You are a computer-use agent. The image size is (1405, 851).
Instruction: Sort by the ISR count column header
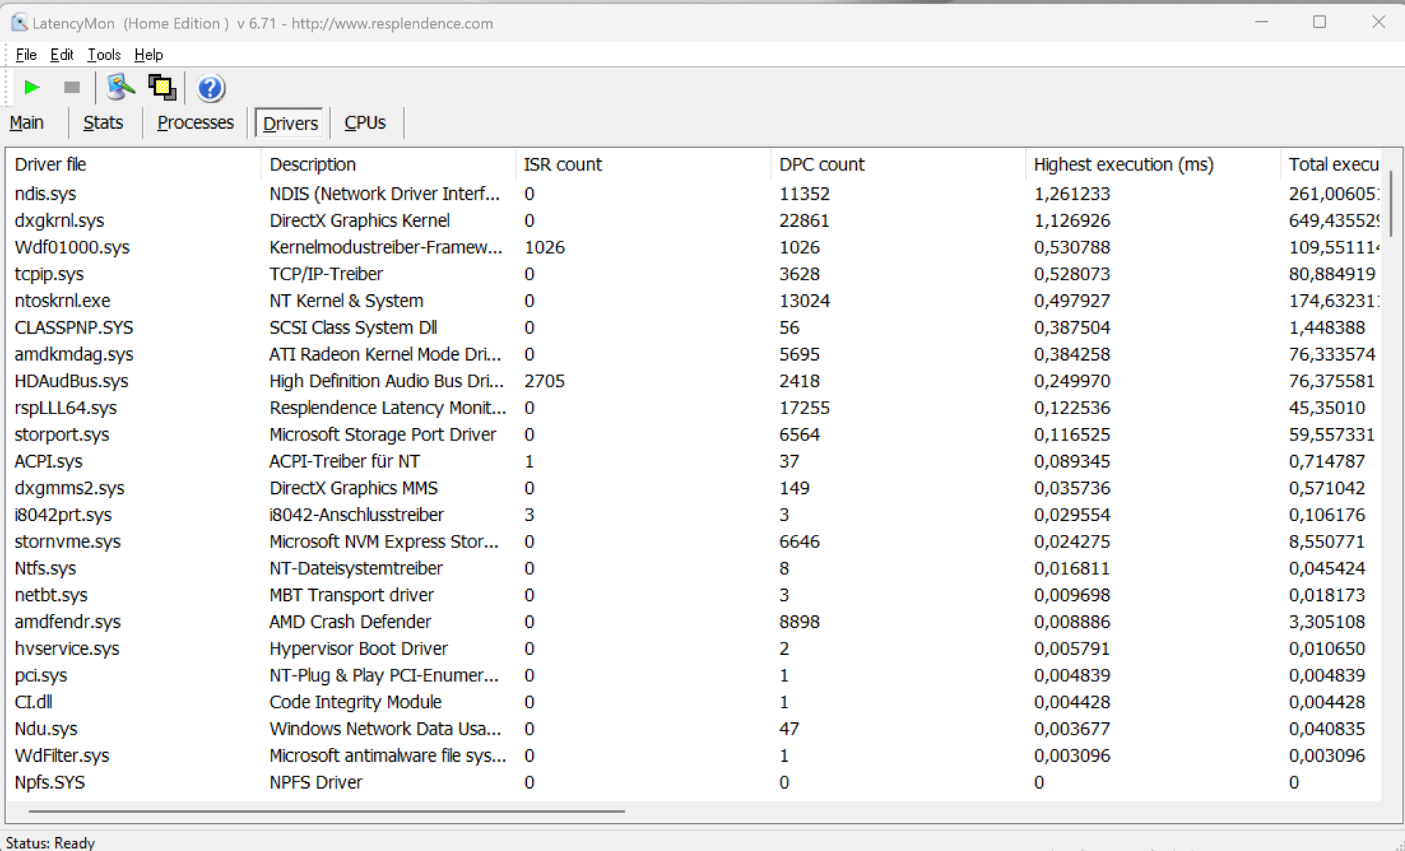point(562,165)
